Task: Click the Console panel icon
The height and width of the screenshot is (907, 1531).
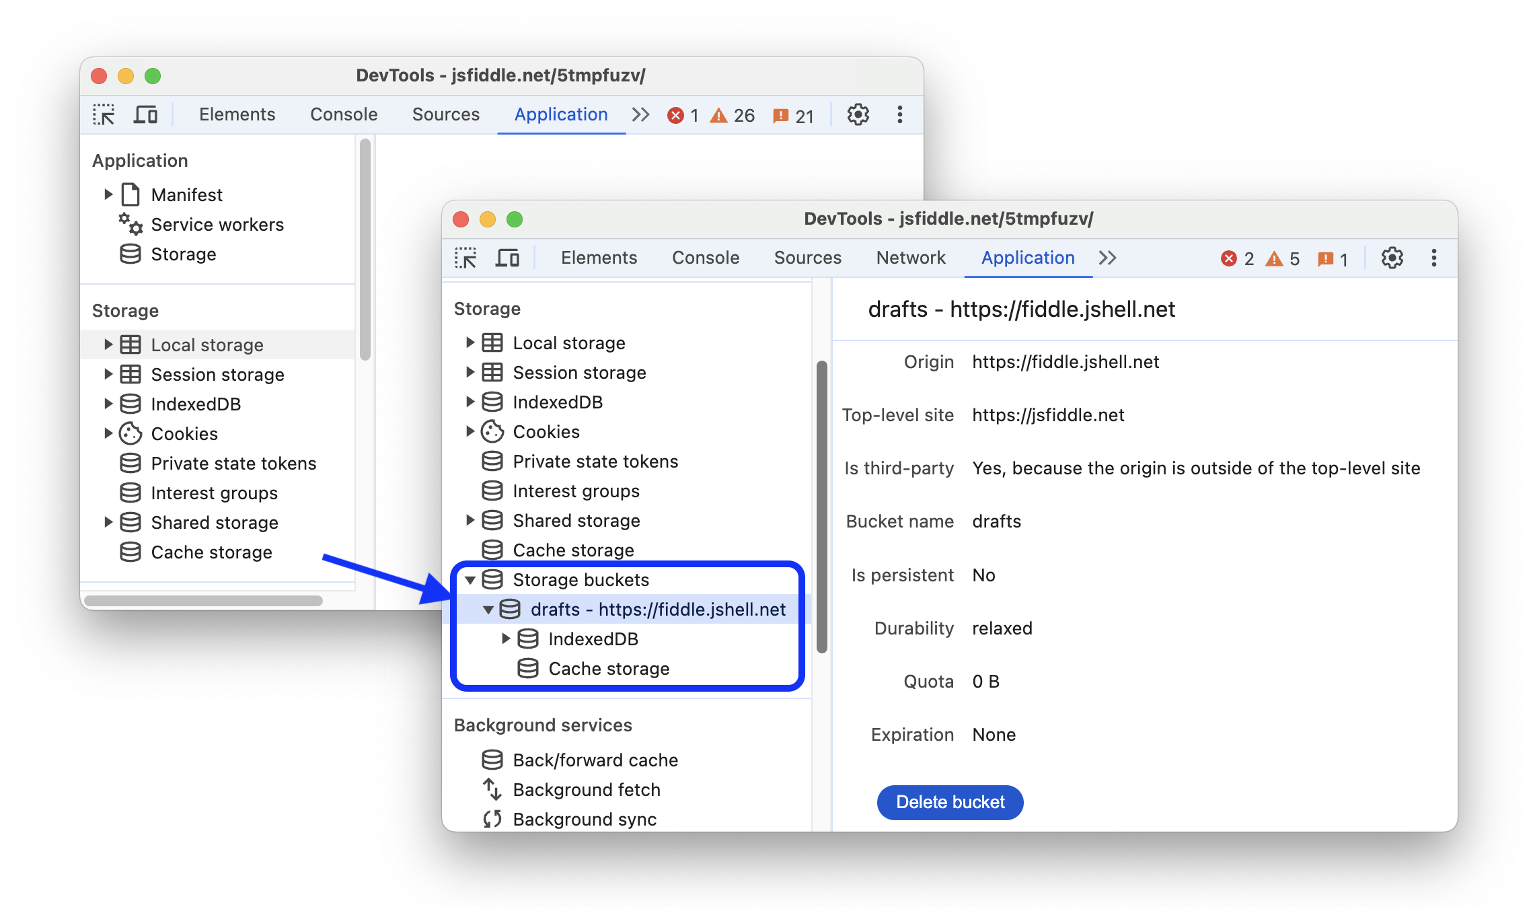Action: coord(704,257)
